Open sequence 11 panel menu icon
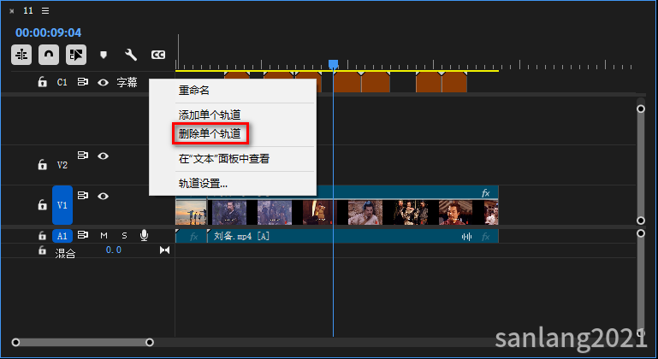The width and height of the screenshot is (658, 359). pyautogui.click(x=45, y=11)
